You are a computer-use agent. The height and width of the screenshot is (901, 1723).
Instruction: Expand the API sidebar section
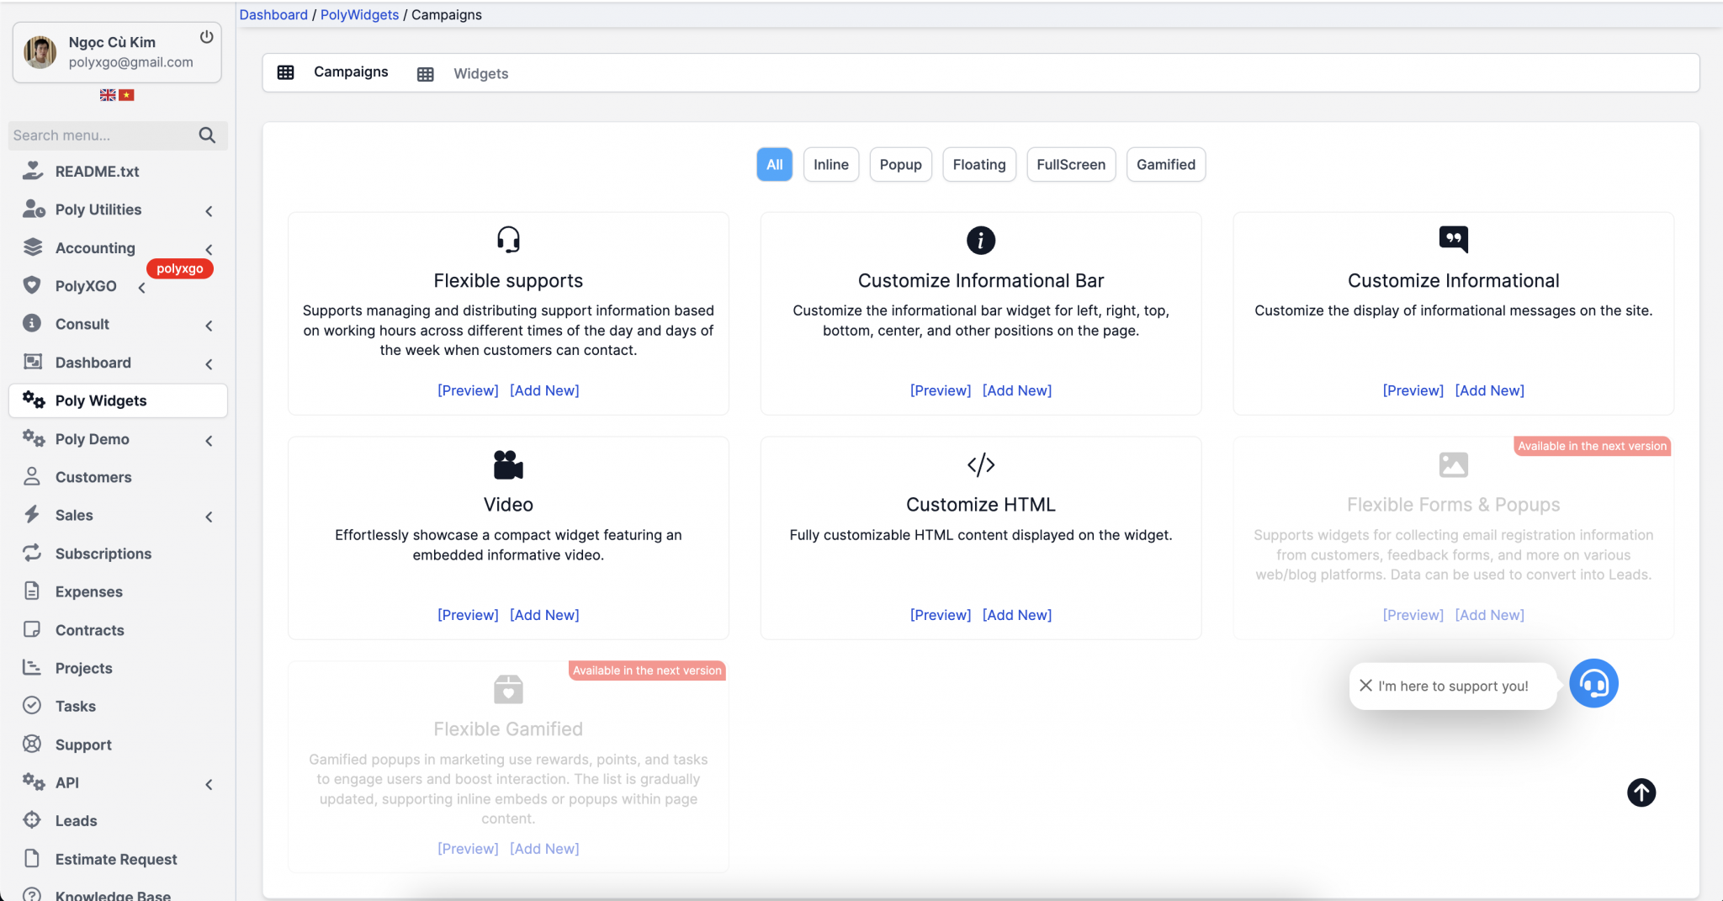click(x=209, y=783)
